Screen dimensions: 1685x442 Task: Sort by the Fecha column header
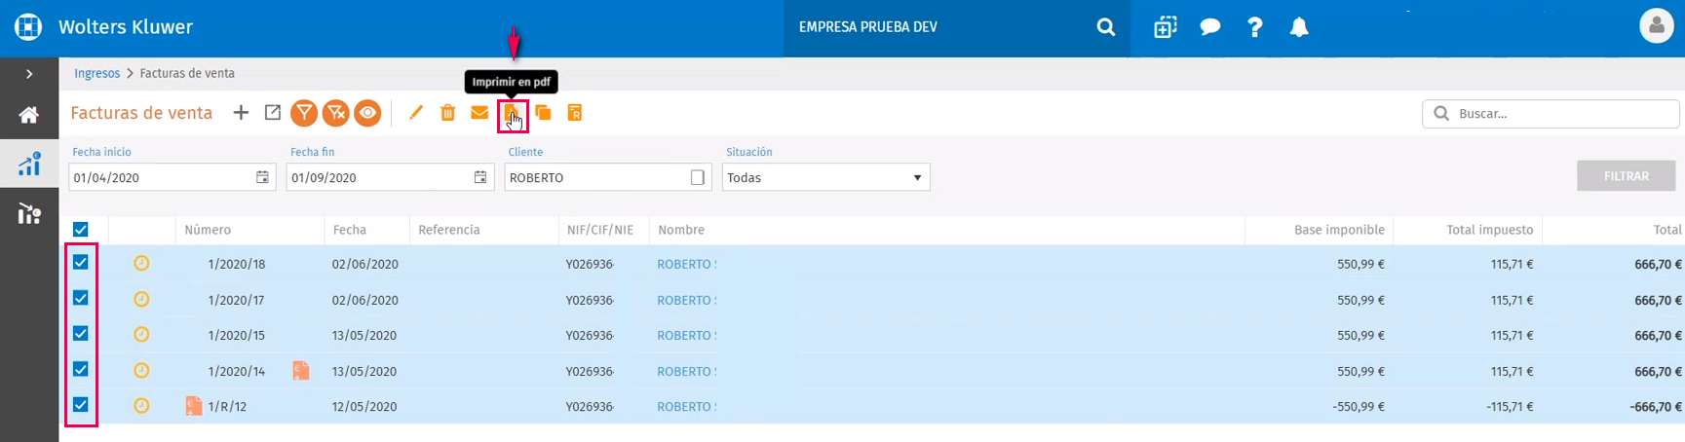tap(350, 230)
